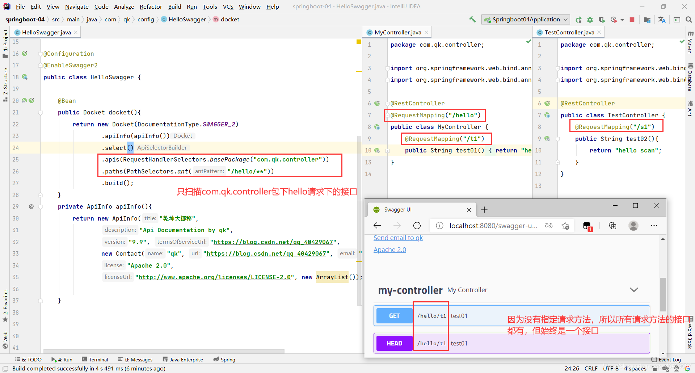Click the browser translate icon in address bar
The height and width of the screenshot is (373, 695).
click(549, 226)
